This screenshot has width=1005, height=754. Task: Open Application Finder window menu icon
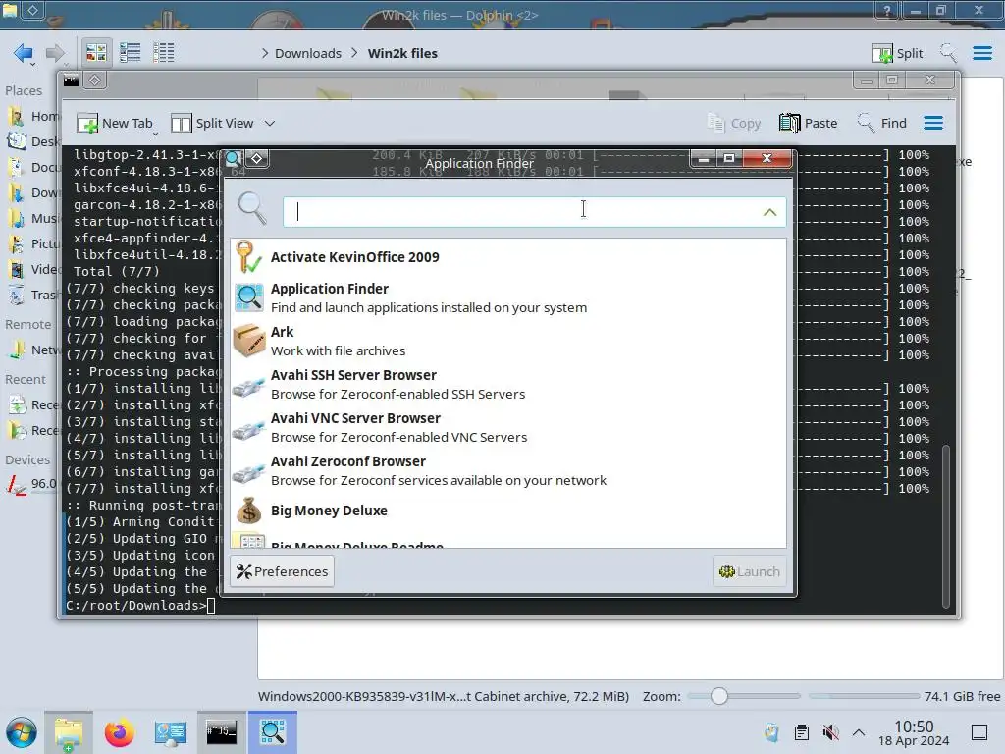point(234,158)
